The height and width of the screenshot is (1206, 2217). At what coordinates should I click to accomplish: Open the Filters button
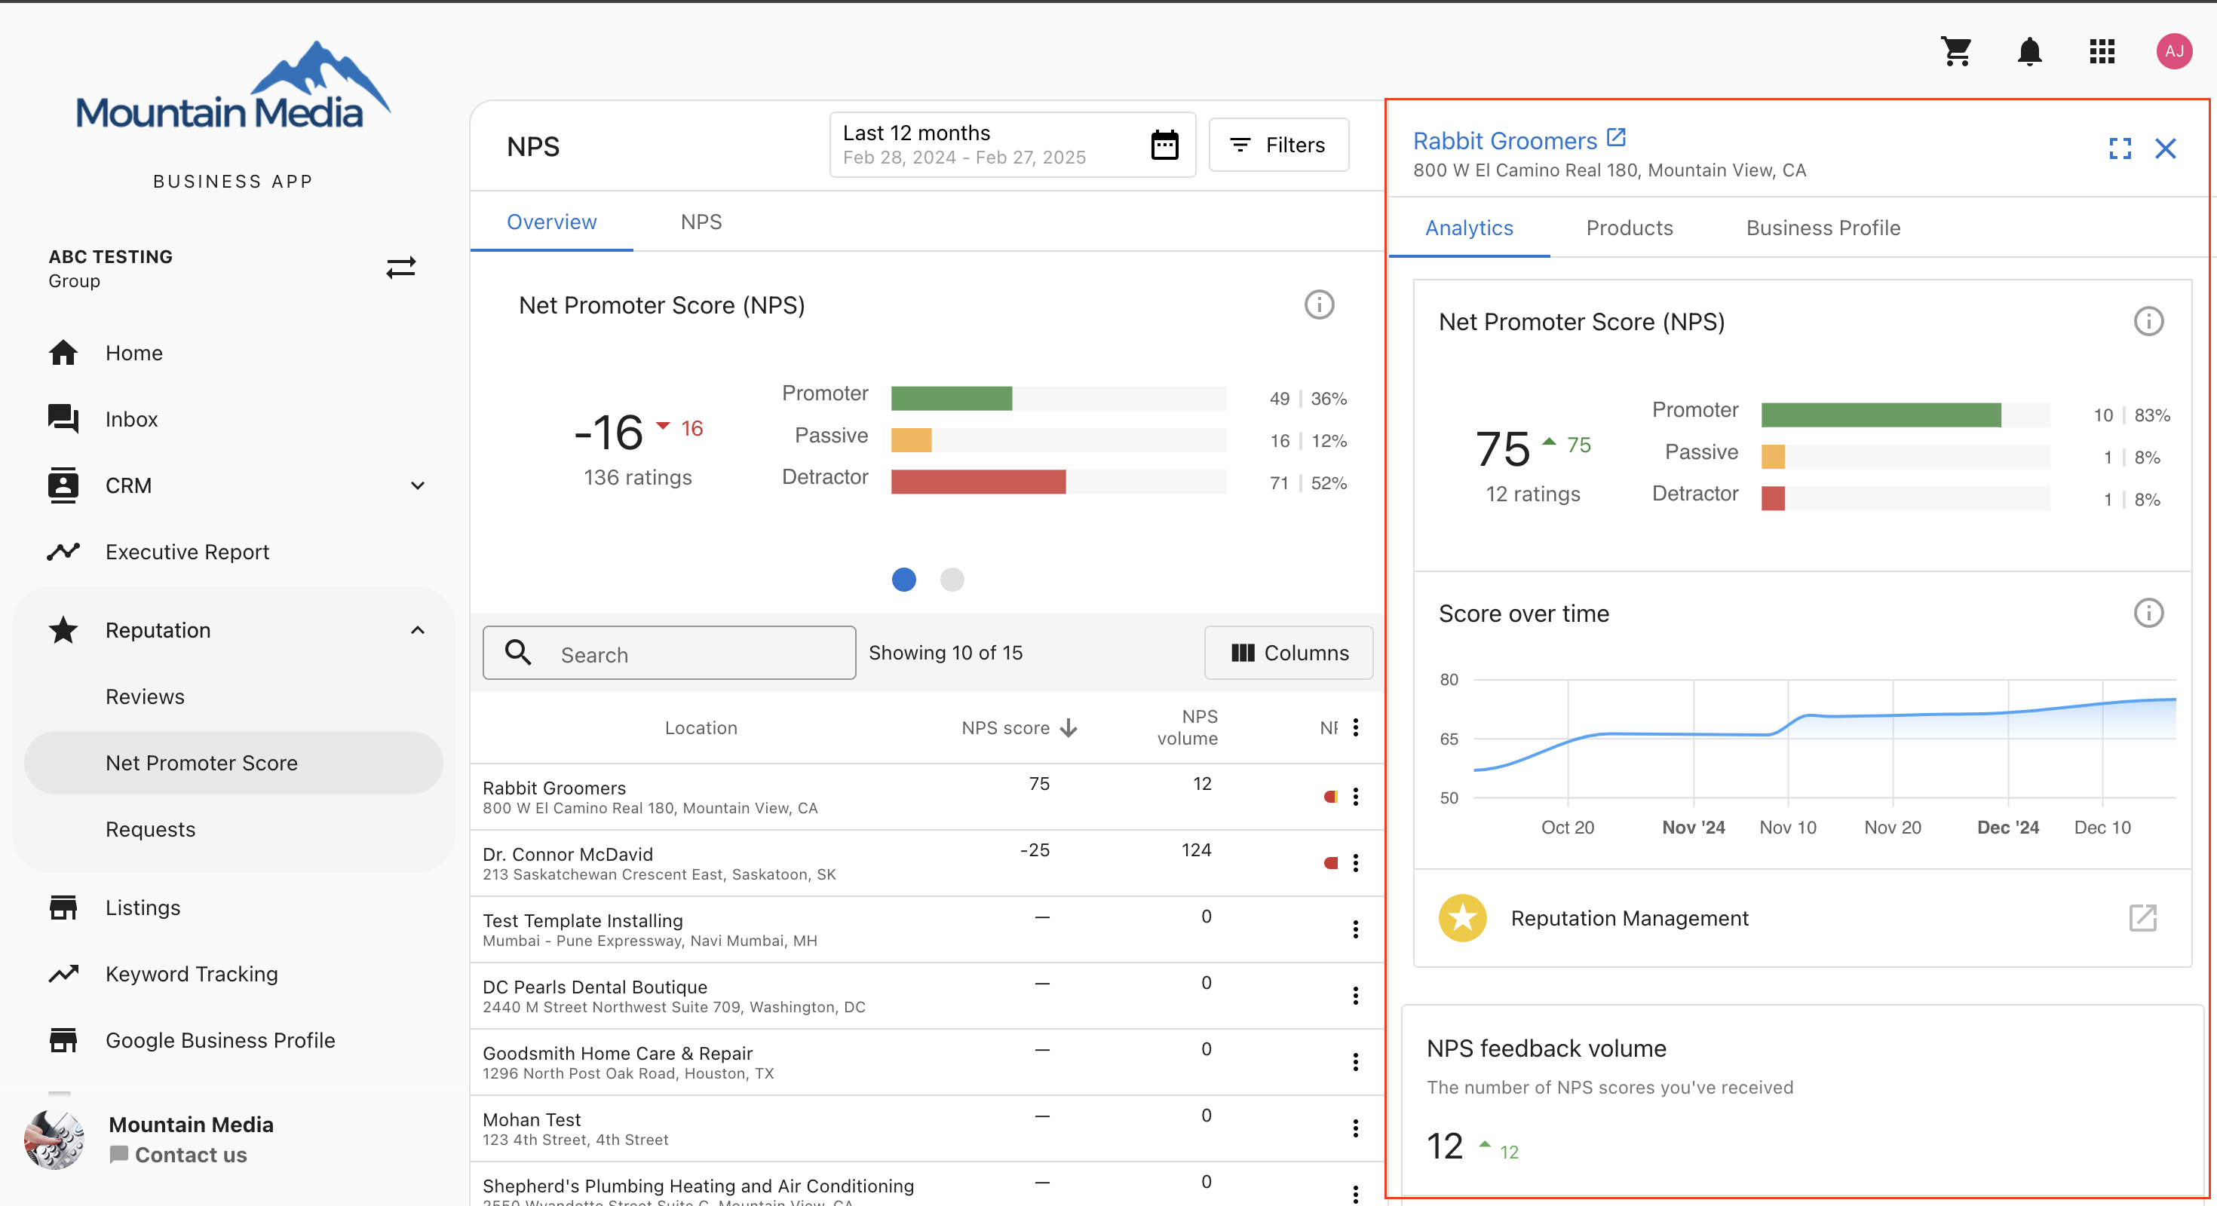pos(1278,145)
